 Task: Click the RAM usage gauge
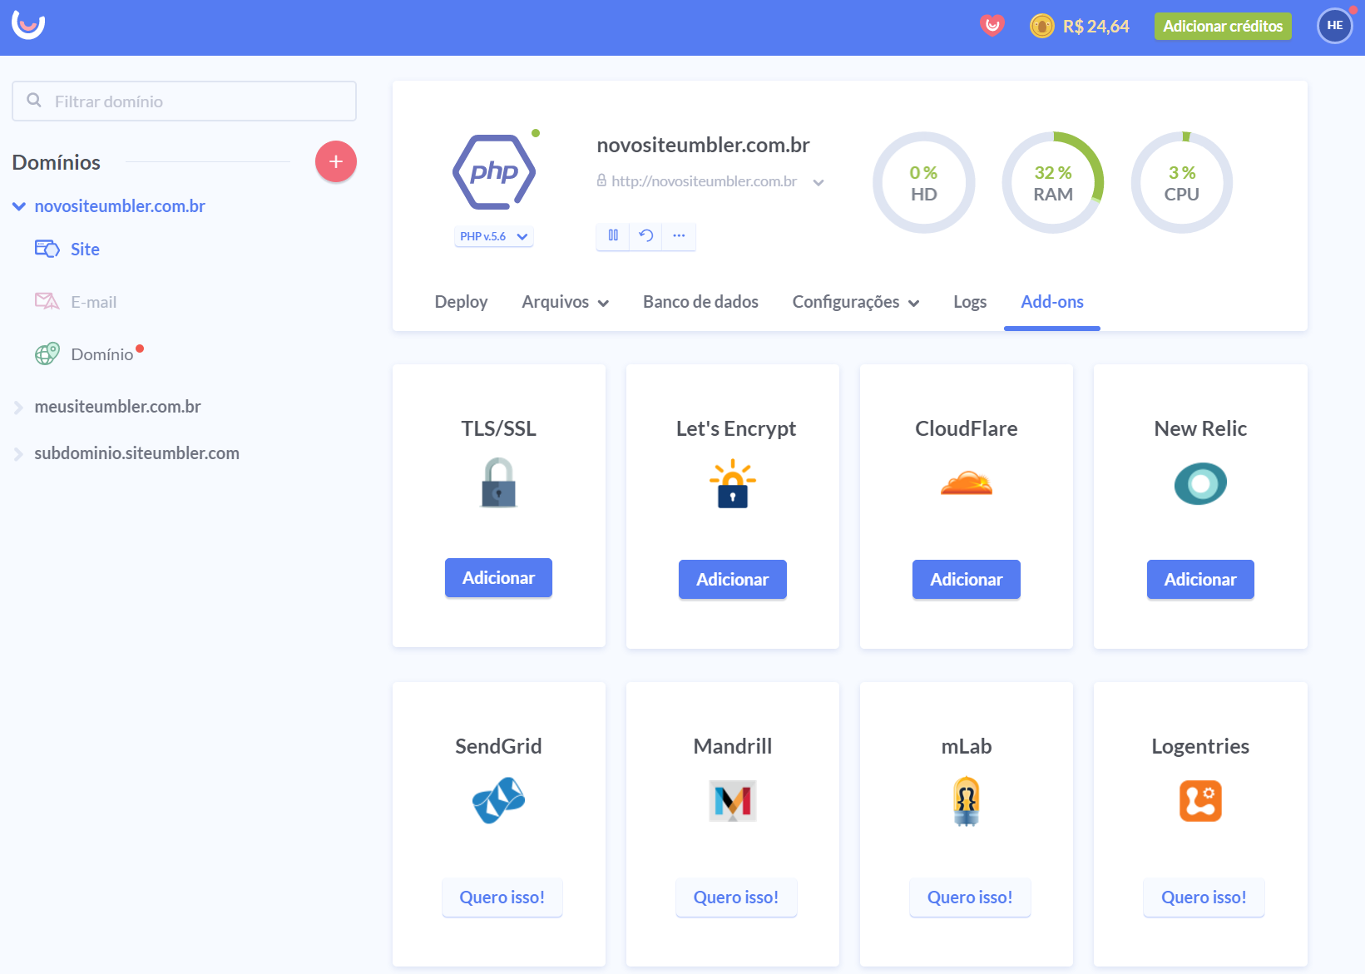click(1052, 183)
